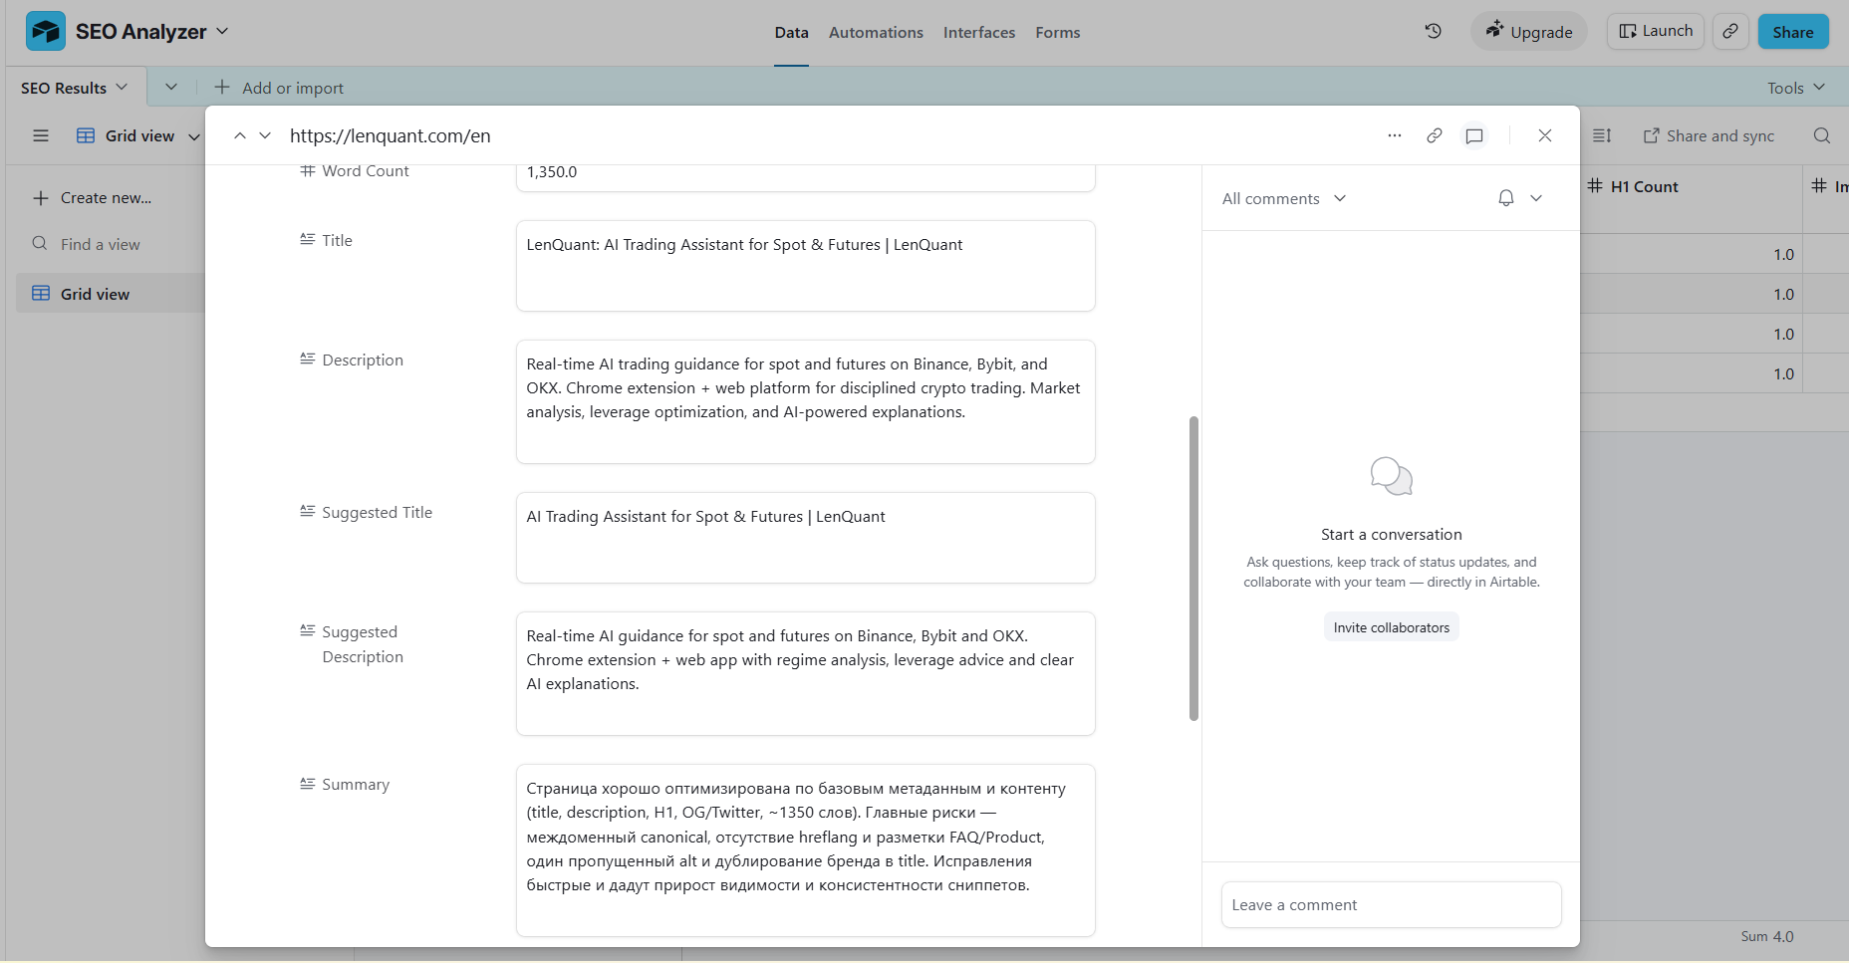Screen dimensions: 1849x963
Task: Open the record more options ellipsis
Action: [x=1395, y=135]
